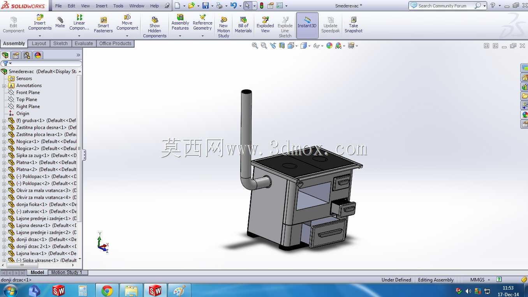
Task: Click the Rebuild traffic light icon
Action: point(262,5)
